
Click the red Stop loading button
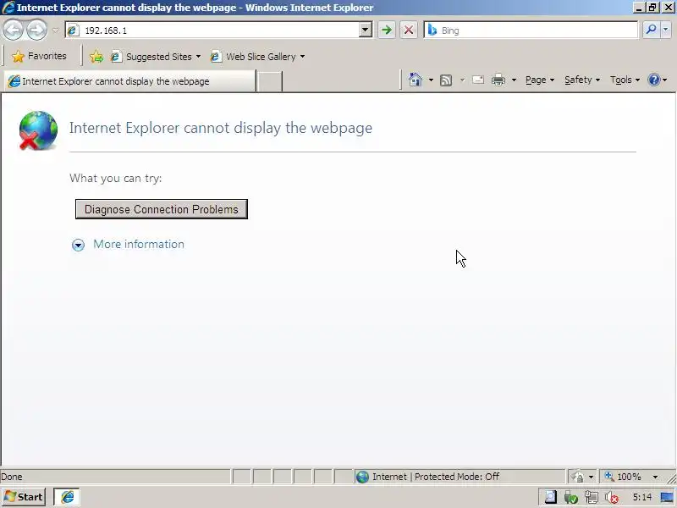click(409, 30)
